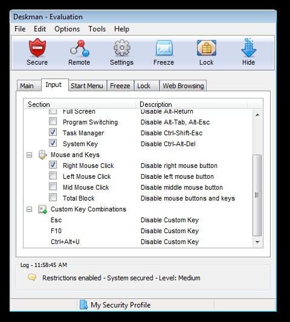290x322 pixels.
Task: Select the Esc custom key row
Action: 139,220
